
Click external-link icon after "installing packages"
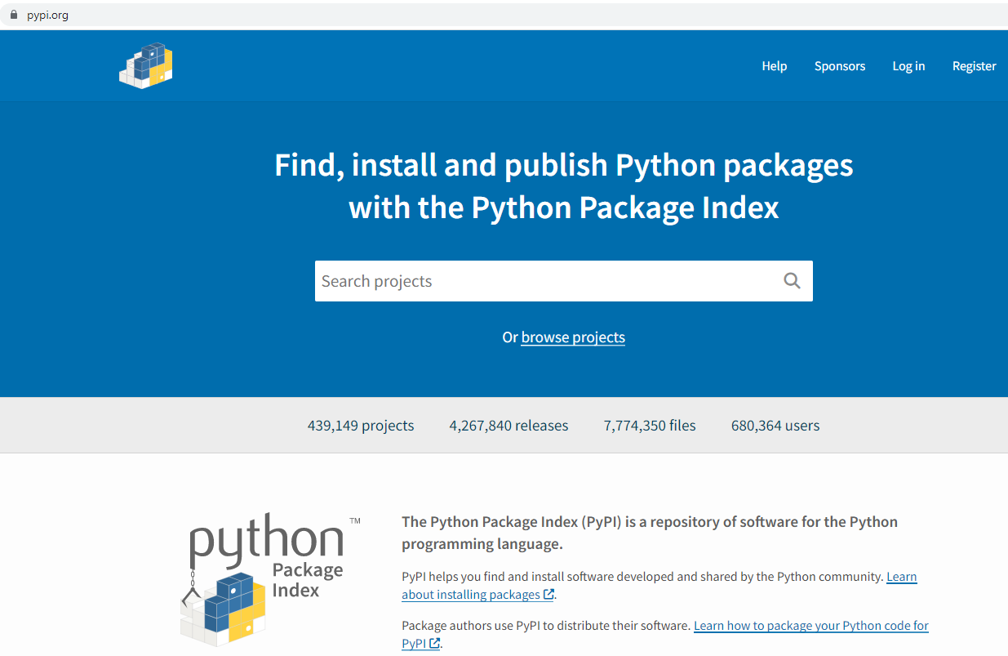[548, 595]
